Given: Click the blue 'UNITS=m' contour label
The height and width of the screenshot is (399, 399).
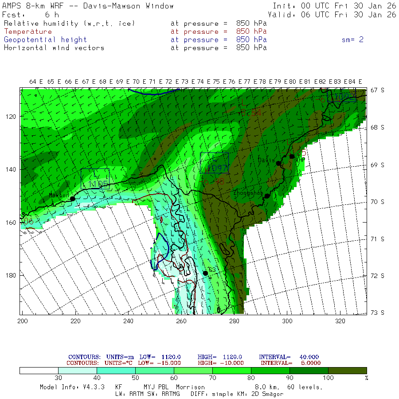Looking at the screenshot, I should pos(120,357).
